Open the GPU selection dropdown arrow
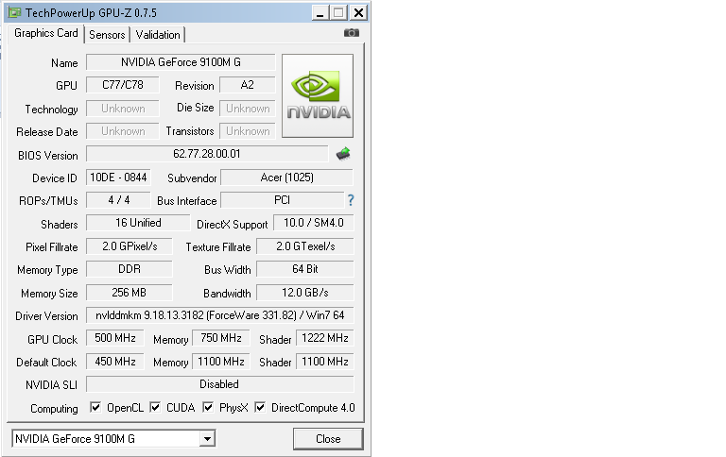The height and width of the screenshot is (457, 726). [207, 439]
